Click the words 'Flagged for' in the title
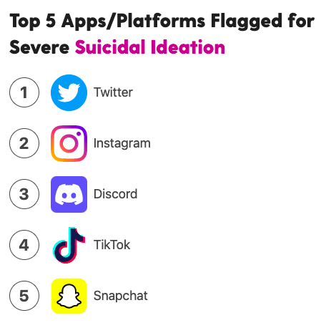331x328 pixels. (x=262, y=21)
